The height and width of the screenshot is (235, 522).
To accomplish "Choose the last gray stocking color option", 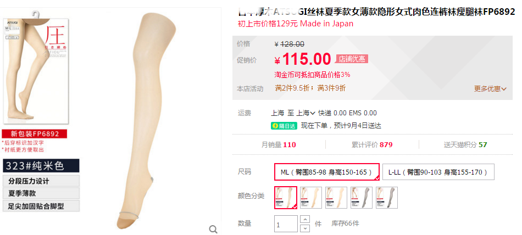I will tap(387, 198).
